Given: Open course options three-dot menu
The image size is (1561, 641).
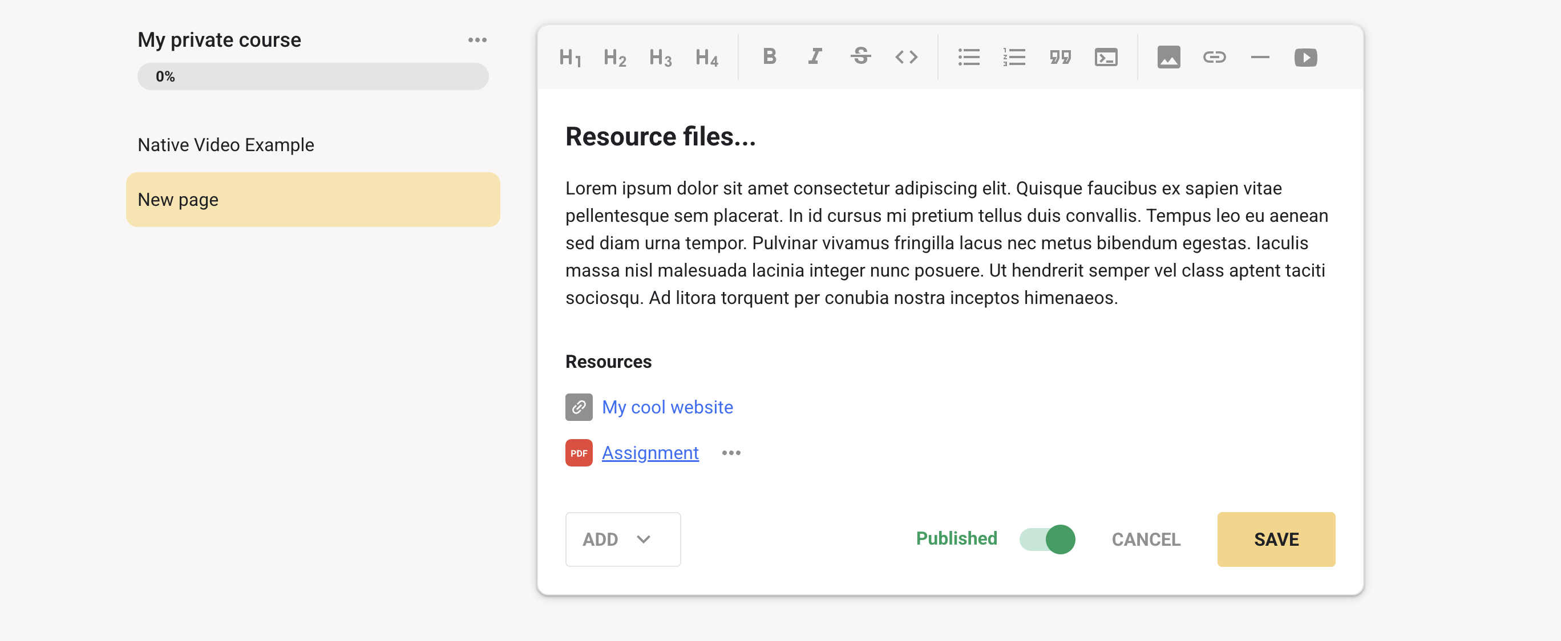Looking at the screenshot, I should [477, 40].
